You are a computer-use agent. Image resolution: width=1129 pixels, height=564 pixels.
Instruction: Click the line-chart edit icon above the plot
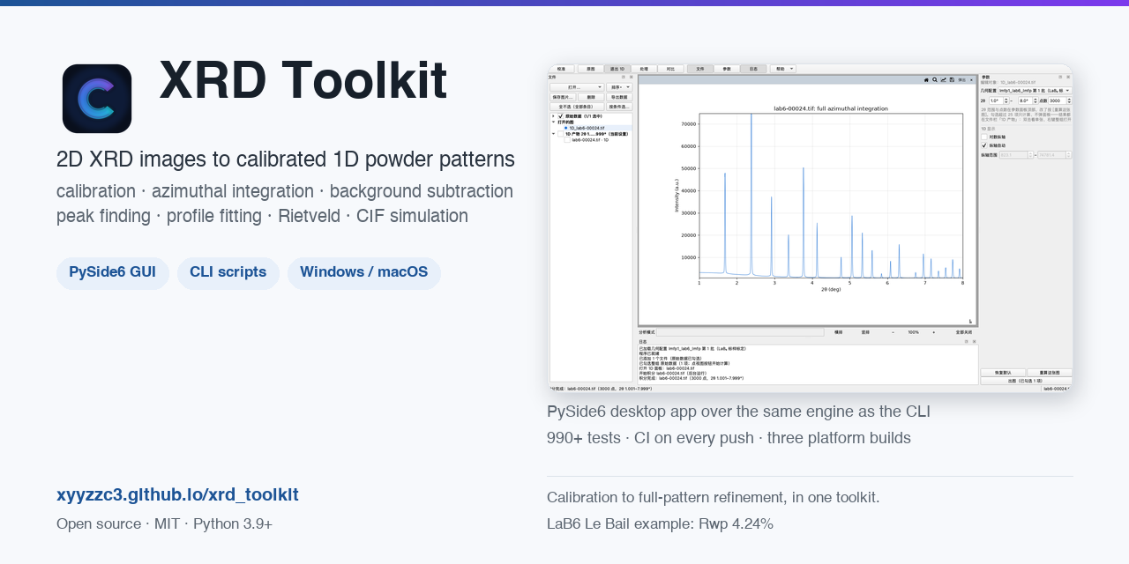[944, 80]
